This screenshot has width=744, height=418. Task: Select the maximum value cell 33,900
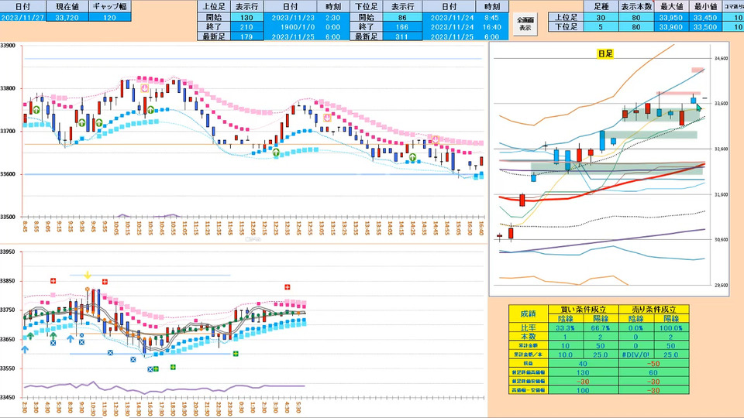point(671,27)
